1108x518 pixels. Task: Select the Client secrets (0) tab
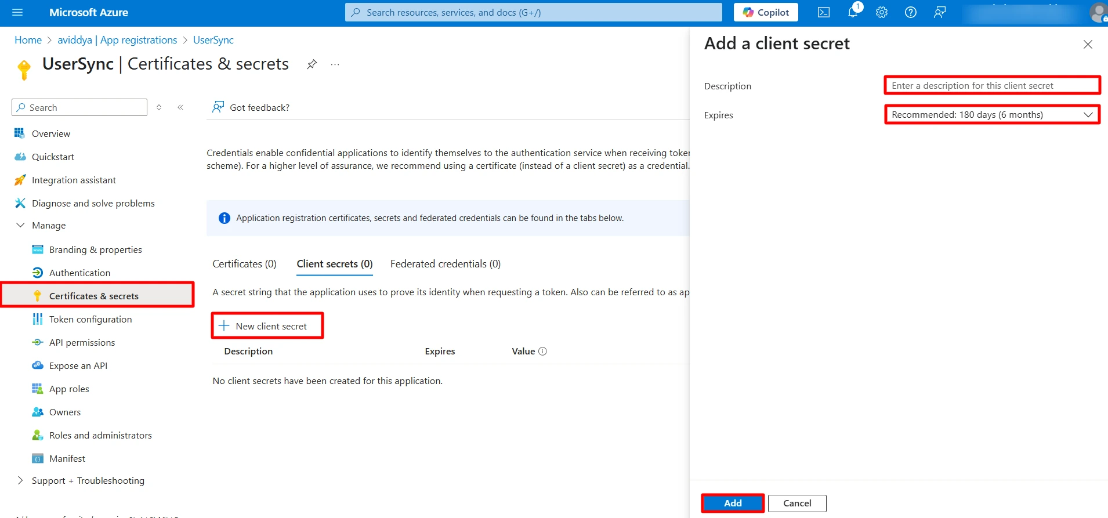(x=335, y=264)
